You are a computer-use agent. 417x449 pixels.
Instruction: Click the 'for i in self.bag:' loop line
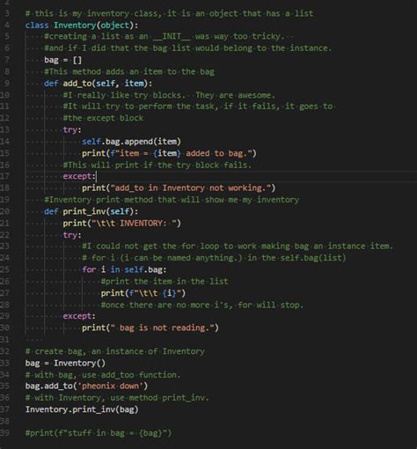tap(124, 269)
